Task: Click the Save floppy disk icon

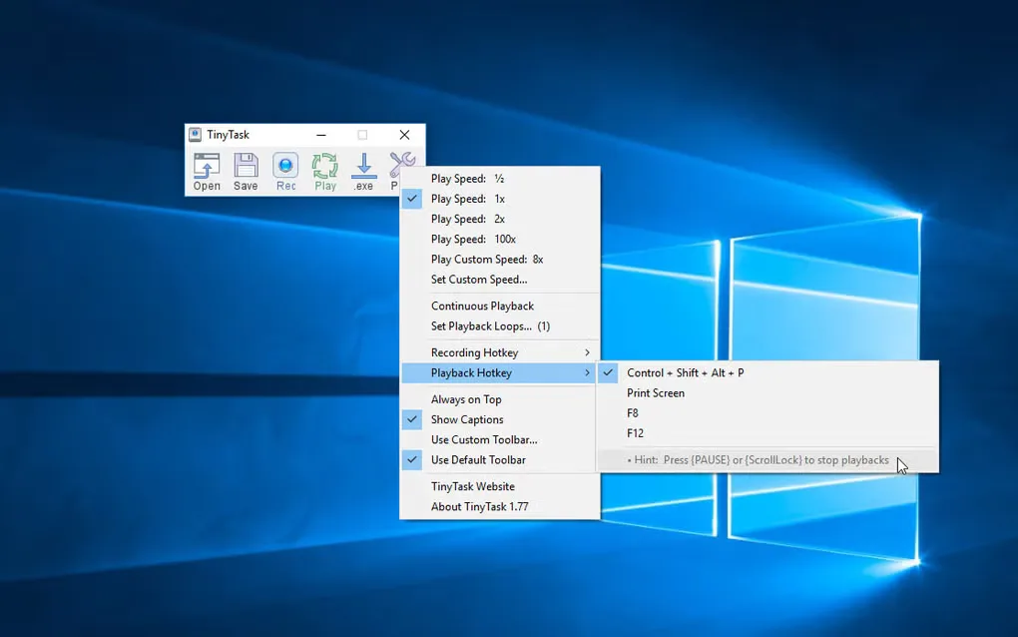Action: pos(247,172)
